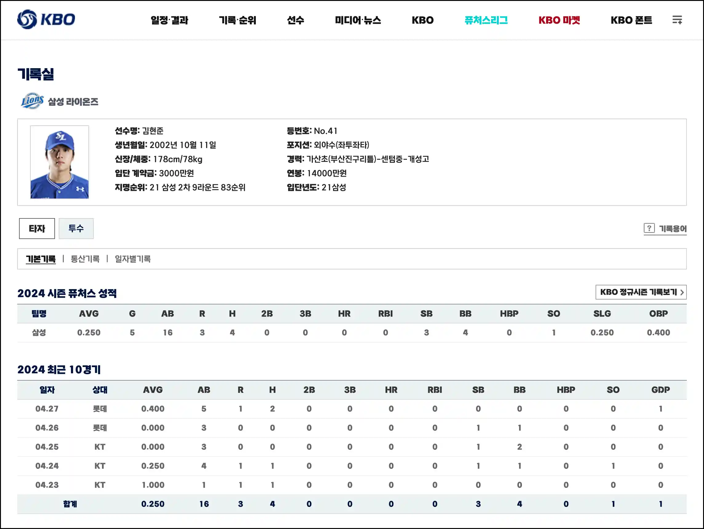Open the 선수 menu

coord(295,20)
